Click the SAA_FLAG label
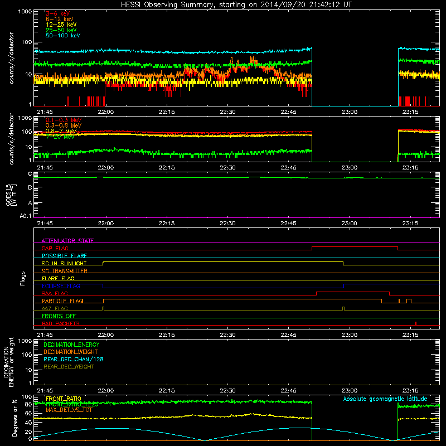This screenshot has width=446, height=446. click(x=55, y=294)
